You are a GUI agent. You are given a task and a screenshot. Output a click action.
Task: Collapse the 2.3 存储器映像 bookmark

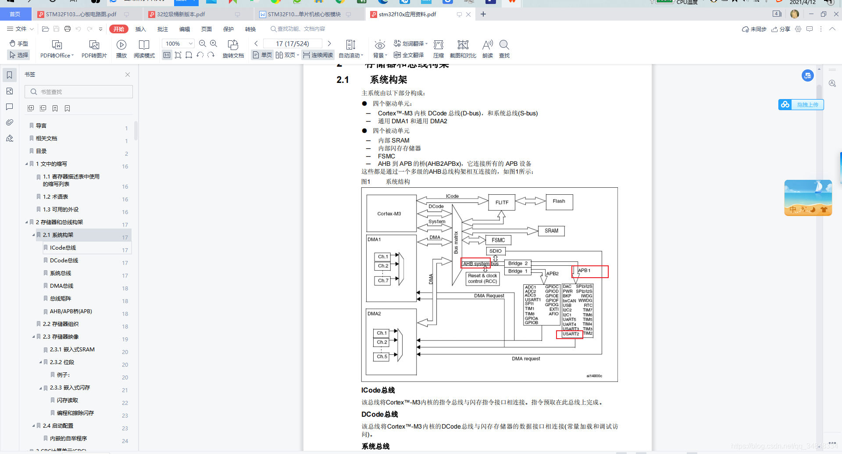(x=33, y=337)
